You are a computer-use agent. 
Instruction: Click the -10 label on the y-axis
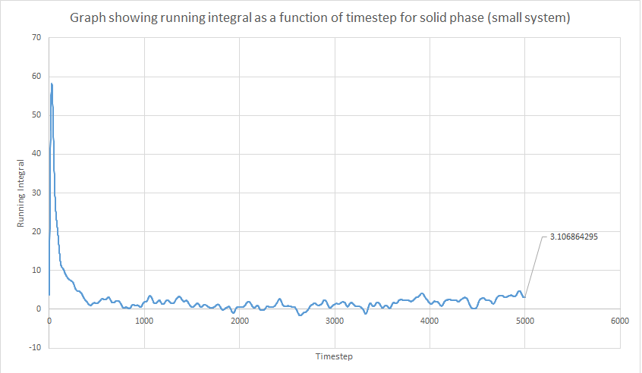point(34,347)
